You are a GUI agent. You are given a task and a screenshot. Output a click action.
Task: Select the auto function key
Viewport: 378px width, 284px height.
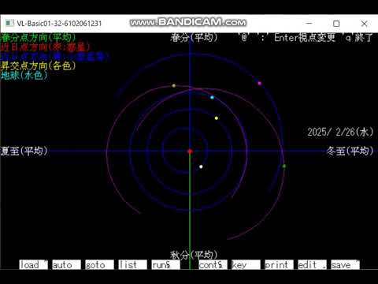[66, 264]
